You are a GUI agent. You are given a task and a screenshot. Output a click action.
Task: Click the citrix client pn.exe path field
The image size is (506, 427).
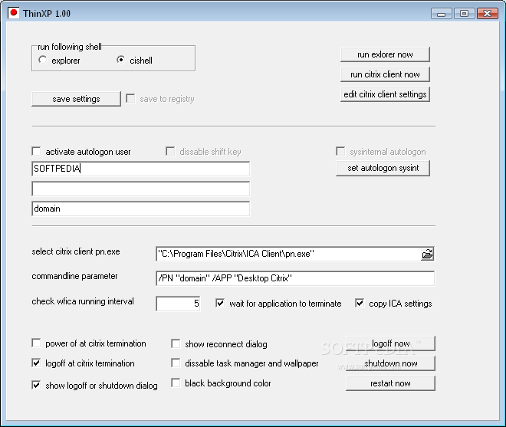click(288, 254)
